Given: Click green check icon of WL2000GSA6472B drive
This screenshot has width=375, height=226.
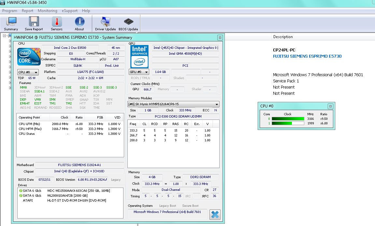Looking at the screenshot, I should click(21, 195).
